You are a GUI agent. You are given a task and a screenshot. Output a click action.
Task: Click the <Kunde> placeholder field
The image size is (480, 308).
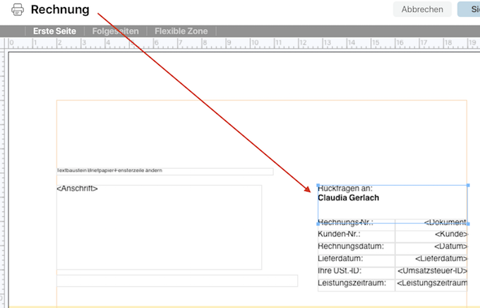450,234
